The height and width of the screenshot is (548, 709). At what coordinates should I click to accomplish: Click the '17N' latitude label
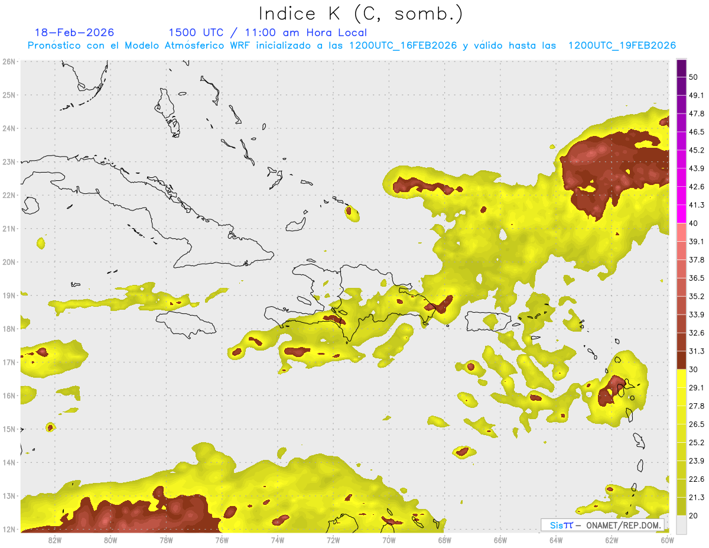[9, 362]
